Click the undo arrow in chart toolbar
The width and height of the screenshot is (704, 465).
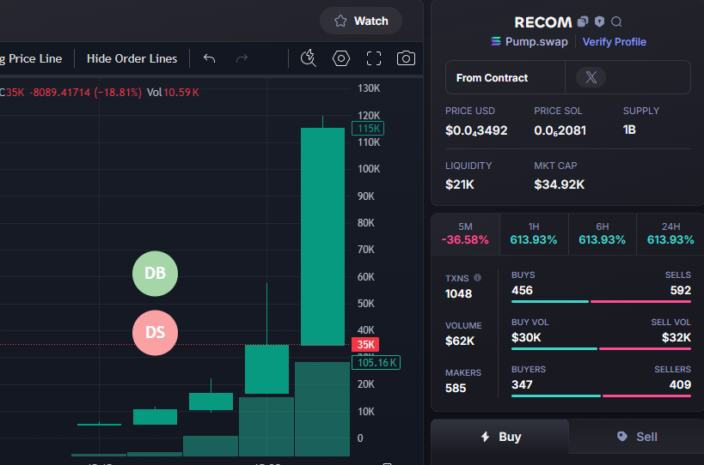(x=209, y=58)
